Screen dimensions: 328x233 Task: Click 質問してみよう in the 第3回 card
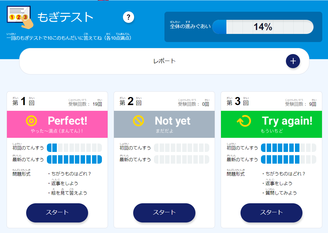(281, 193)
